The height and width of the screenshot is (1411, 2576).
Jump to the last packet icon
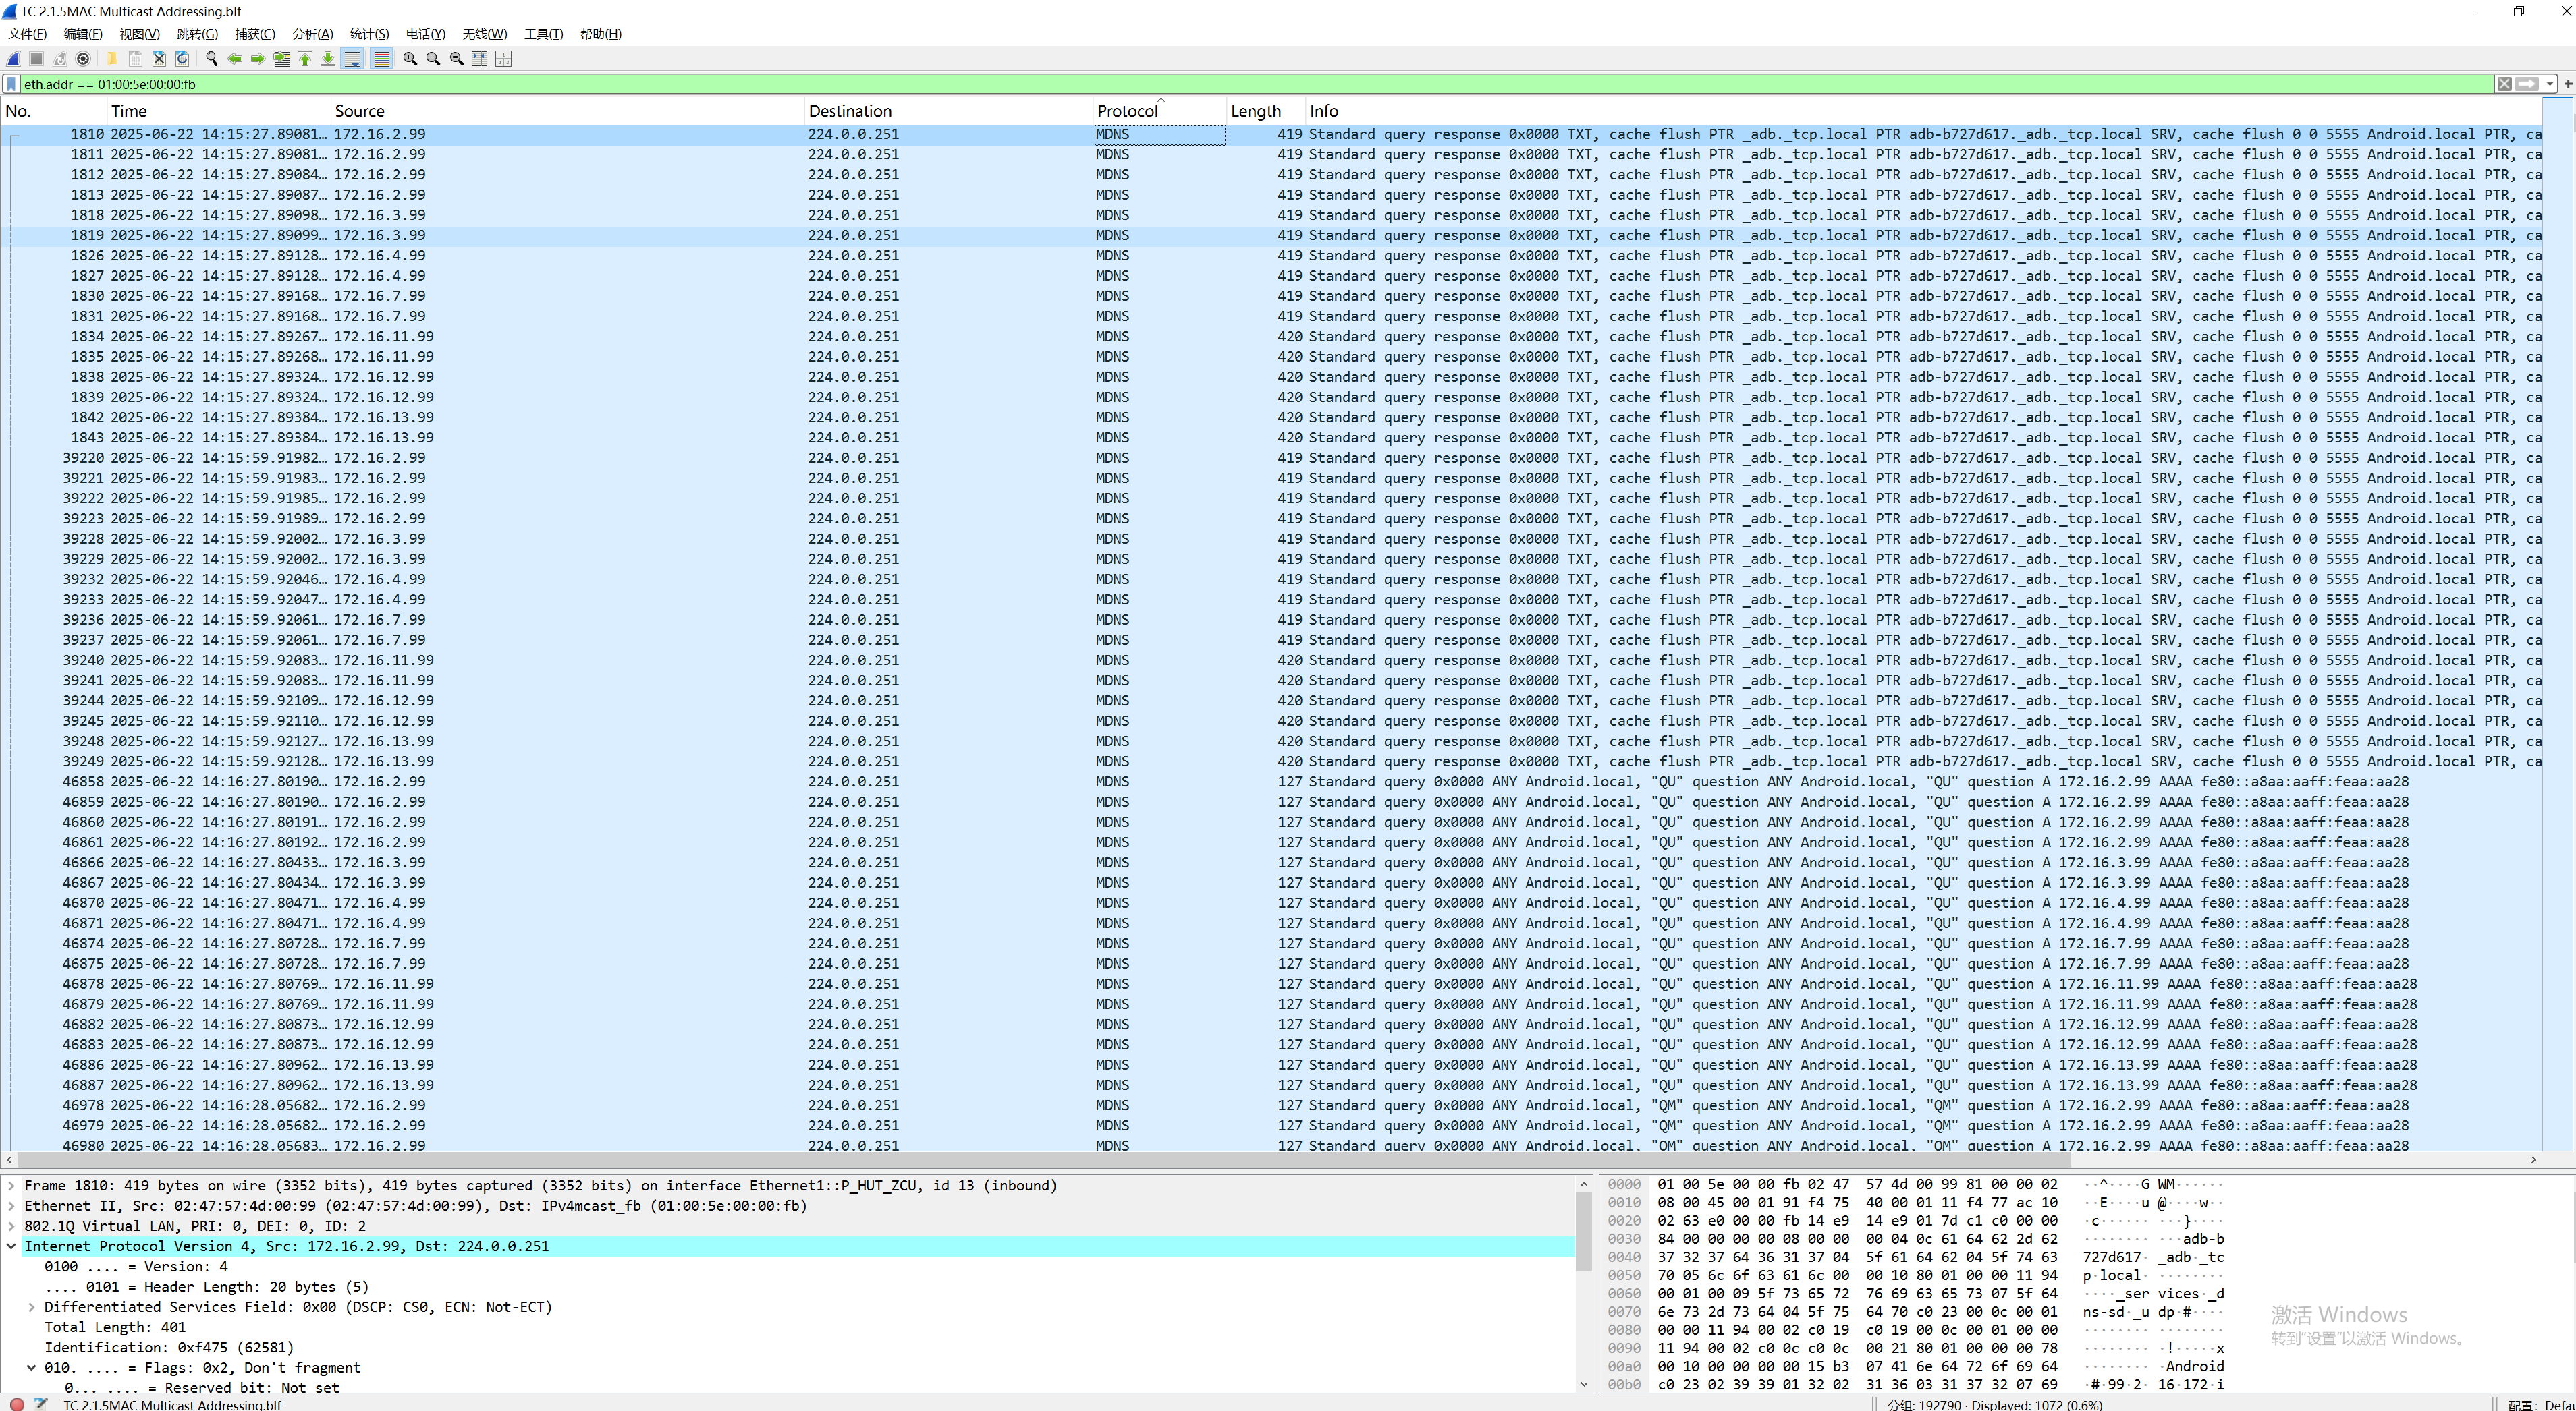(x=328, y=59)
